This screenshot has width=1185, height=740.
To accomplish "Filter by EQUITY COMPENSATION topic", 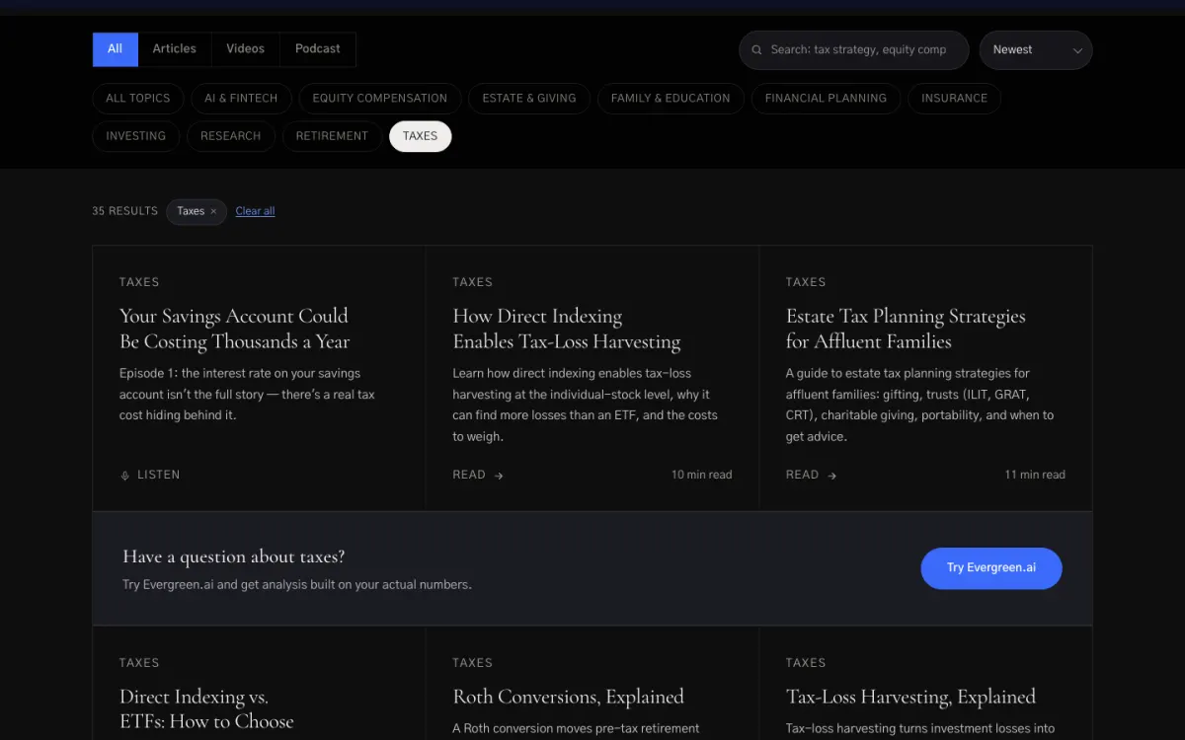I will pyautogui.click(x=380, y=99).
